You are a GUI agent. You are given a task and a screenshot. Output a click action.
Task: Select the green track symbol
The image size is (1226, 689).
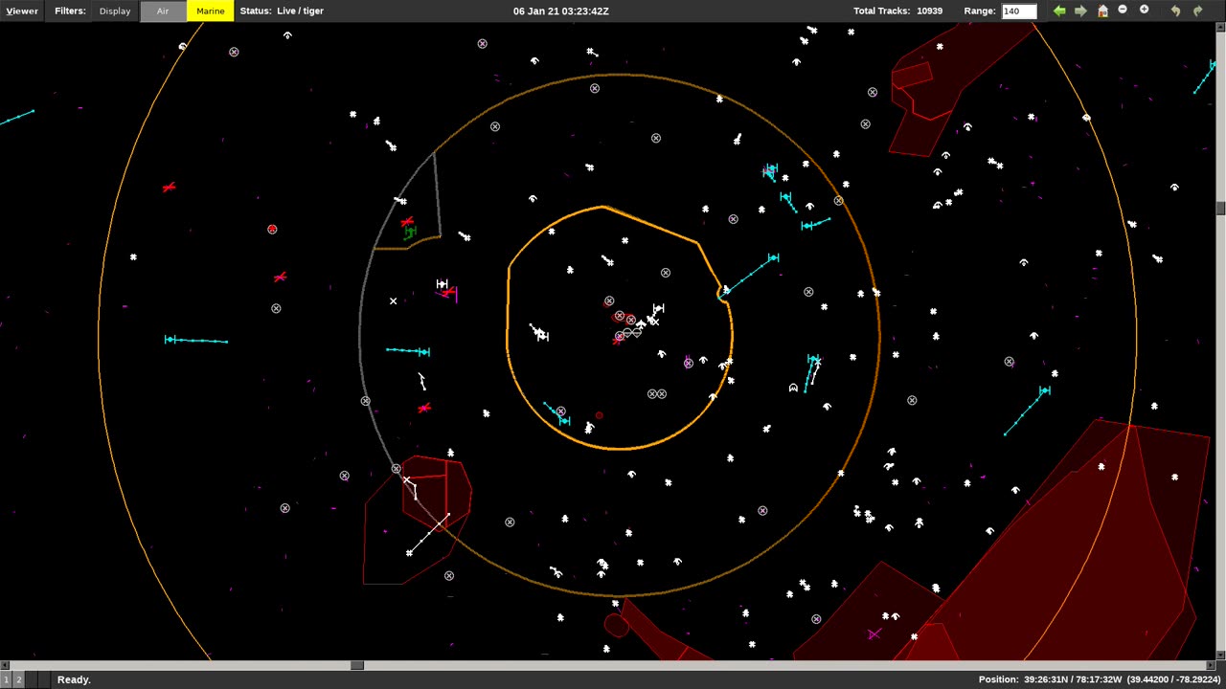pos(410,233)
